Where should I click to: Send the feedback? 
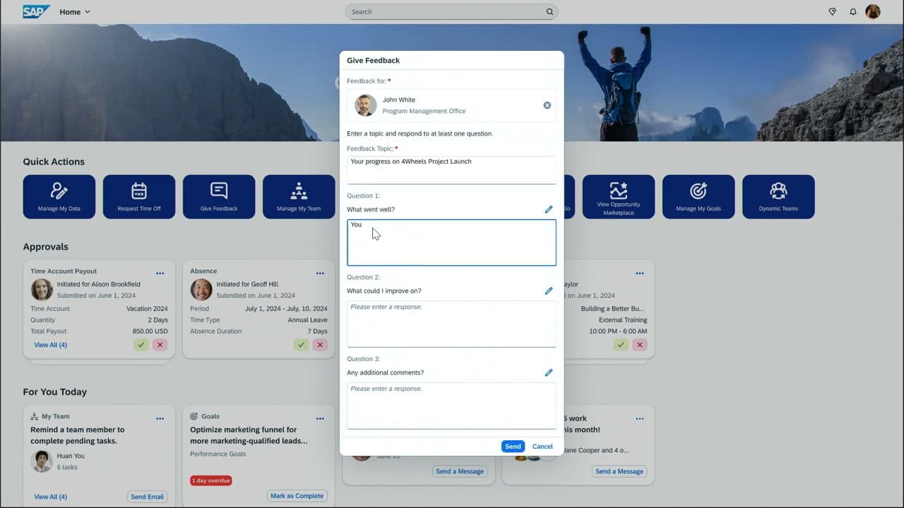click(513, 447)
